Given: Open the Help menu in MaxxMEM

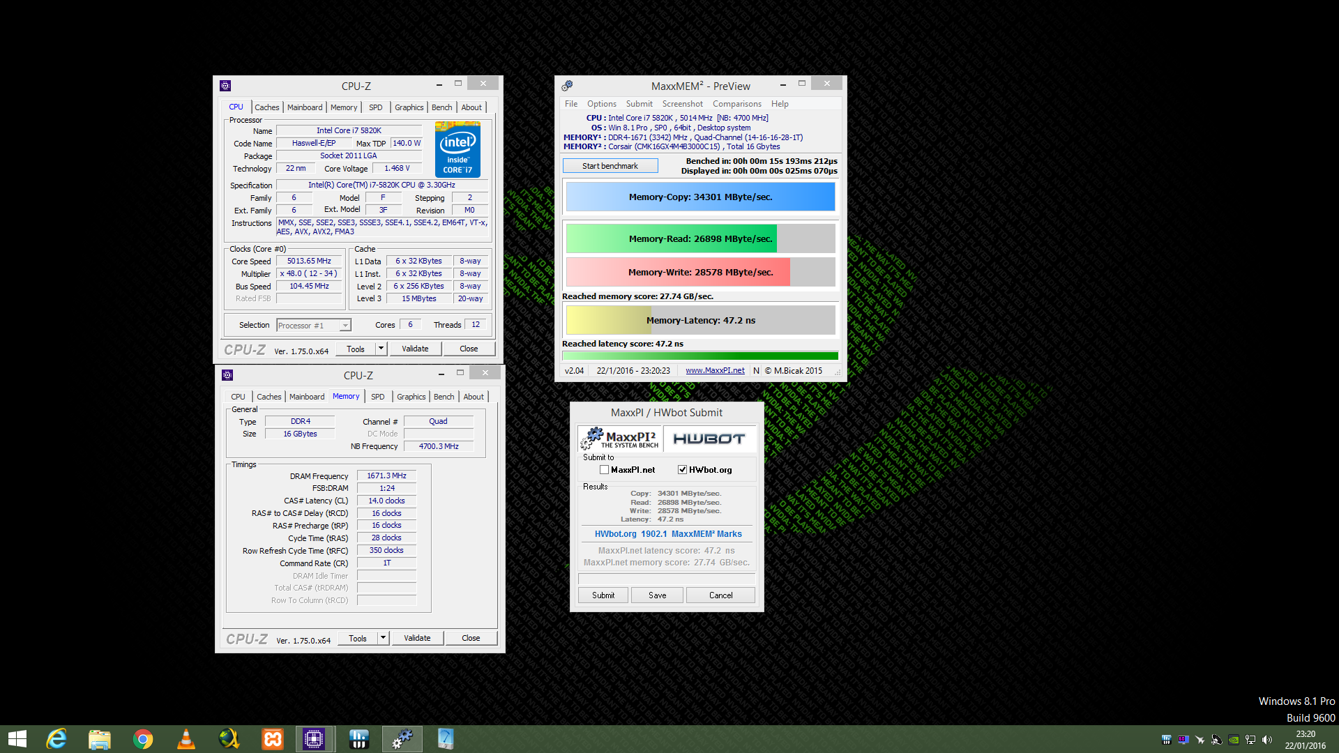Looking at the screenshot, I should (x=780, y=104).
